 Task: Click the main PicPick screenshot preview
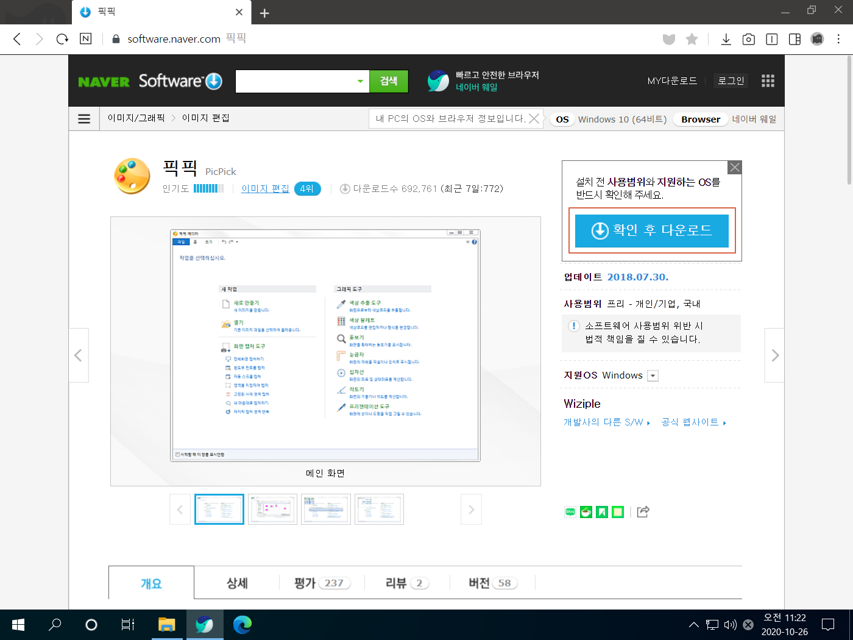click(x=325, y=345)
